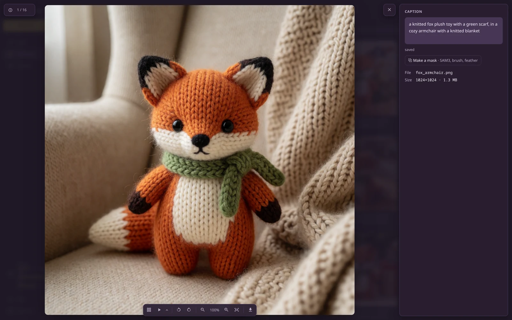Zoom in on the image

[x=226, y=310]
